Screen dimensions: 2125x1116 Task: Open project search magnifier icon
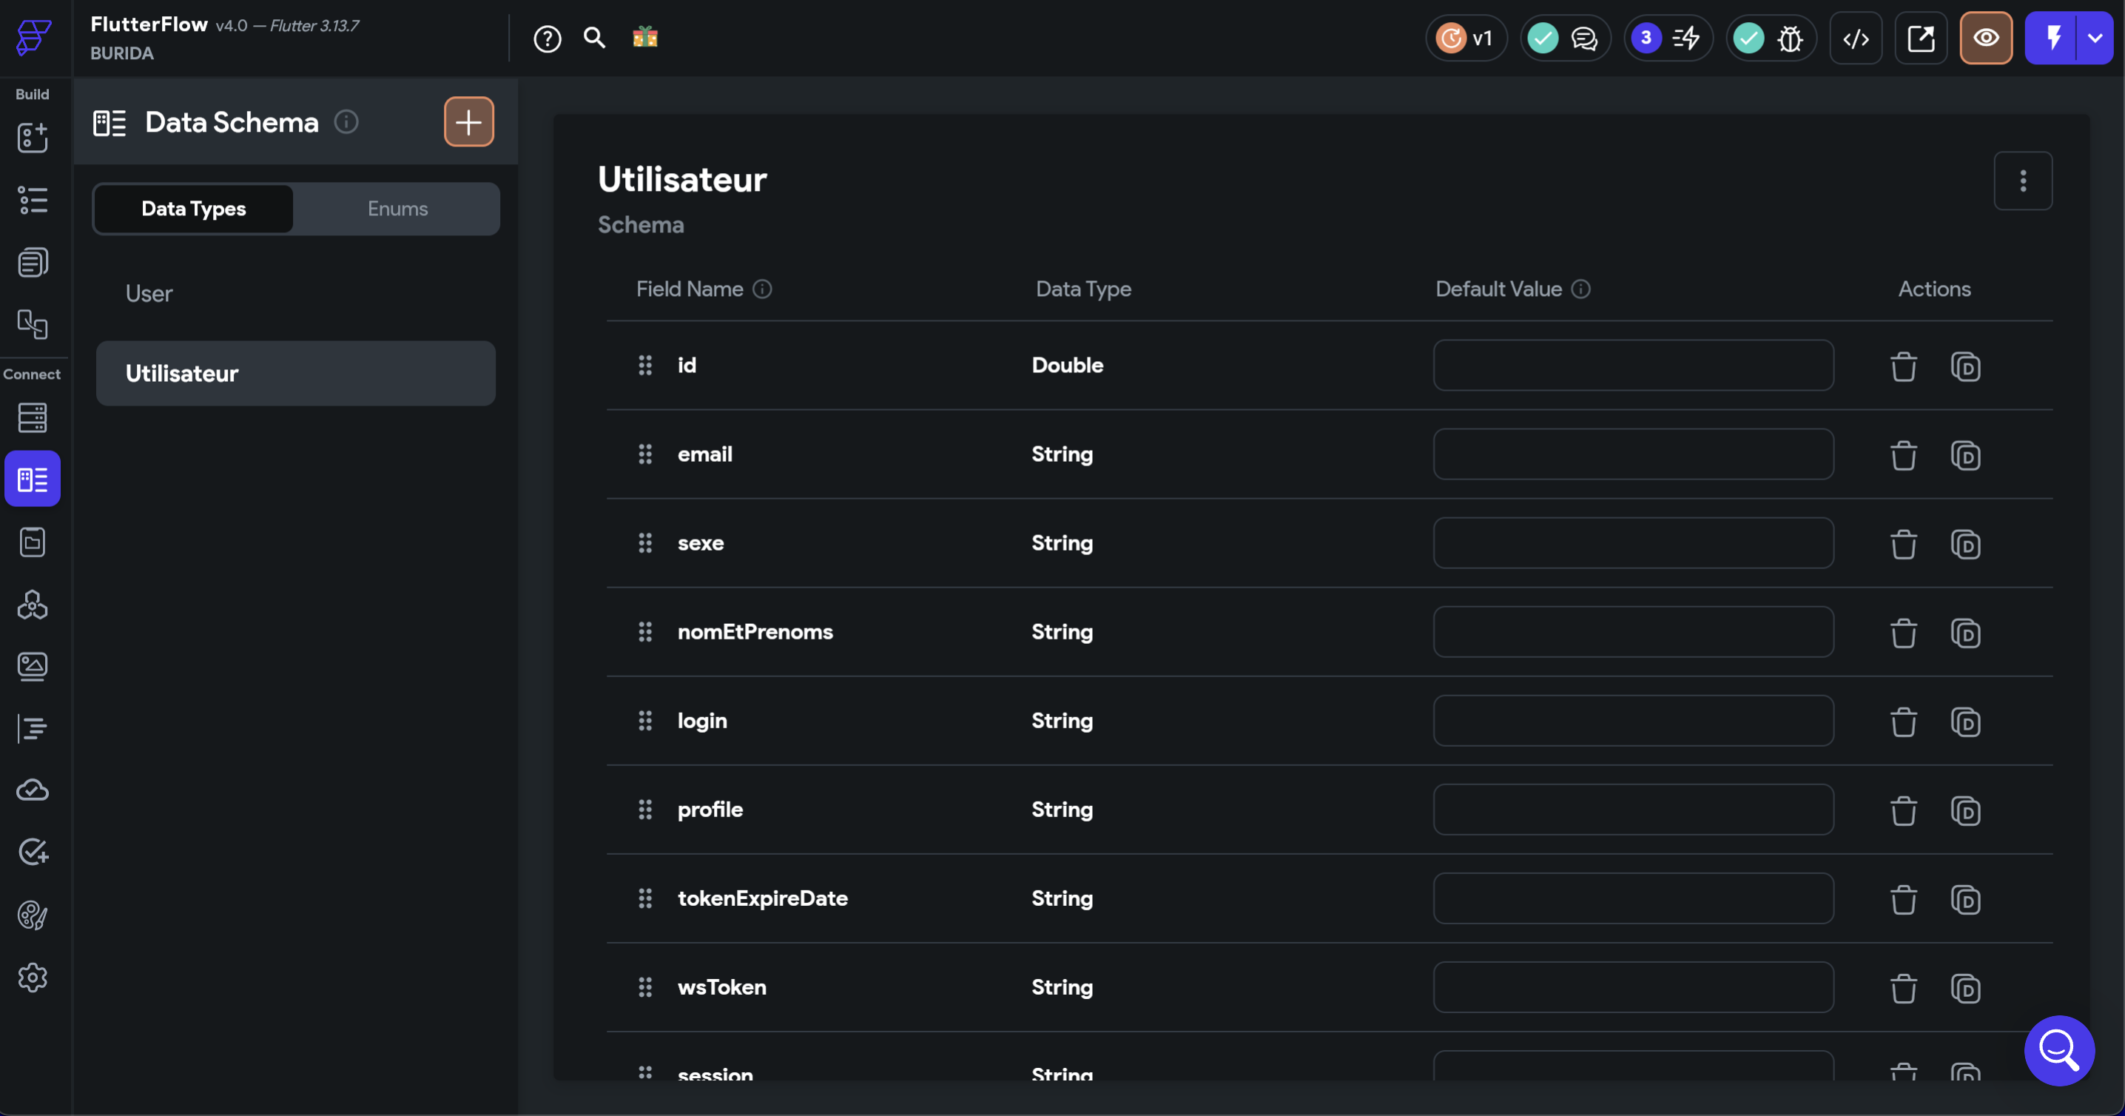click(x=595, y=37)
